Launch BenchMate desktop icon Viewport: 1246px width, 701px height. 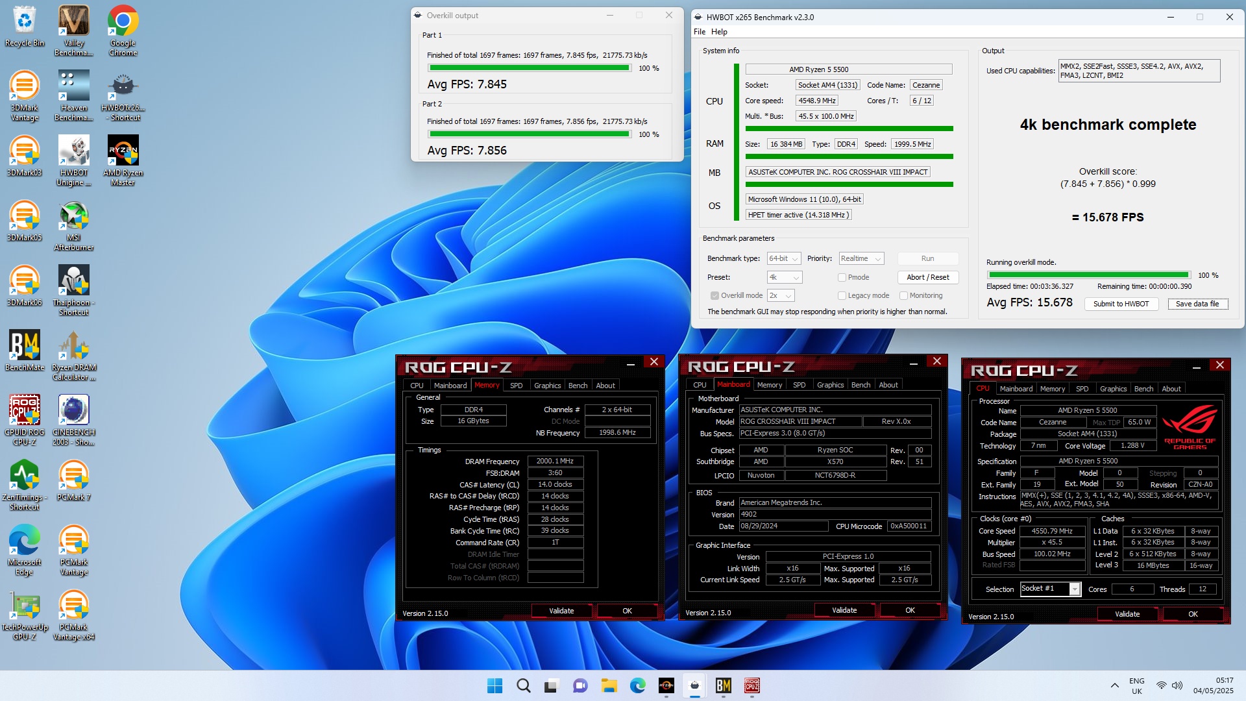point(25,350)
